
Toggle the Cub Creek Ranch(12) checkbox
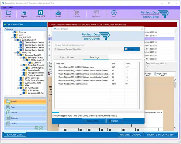pos(20,83)
